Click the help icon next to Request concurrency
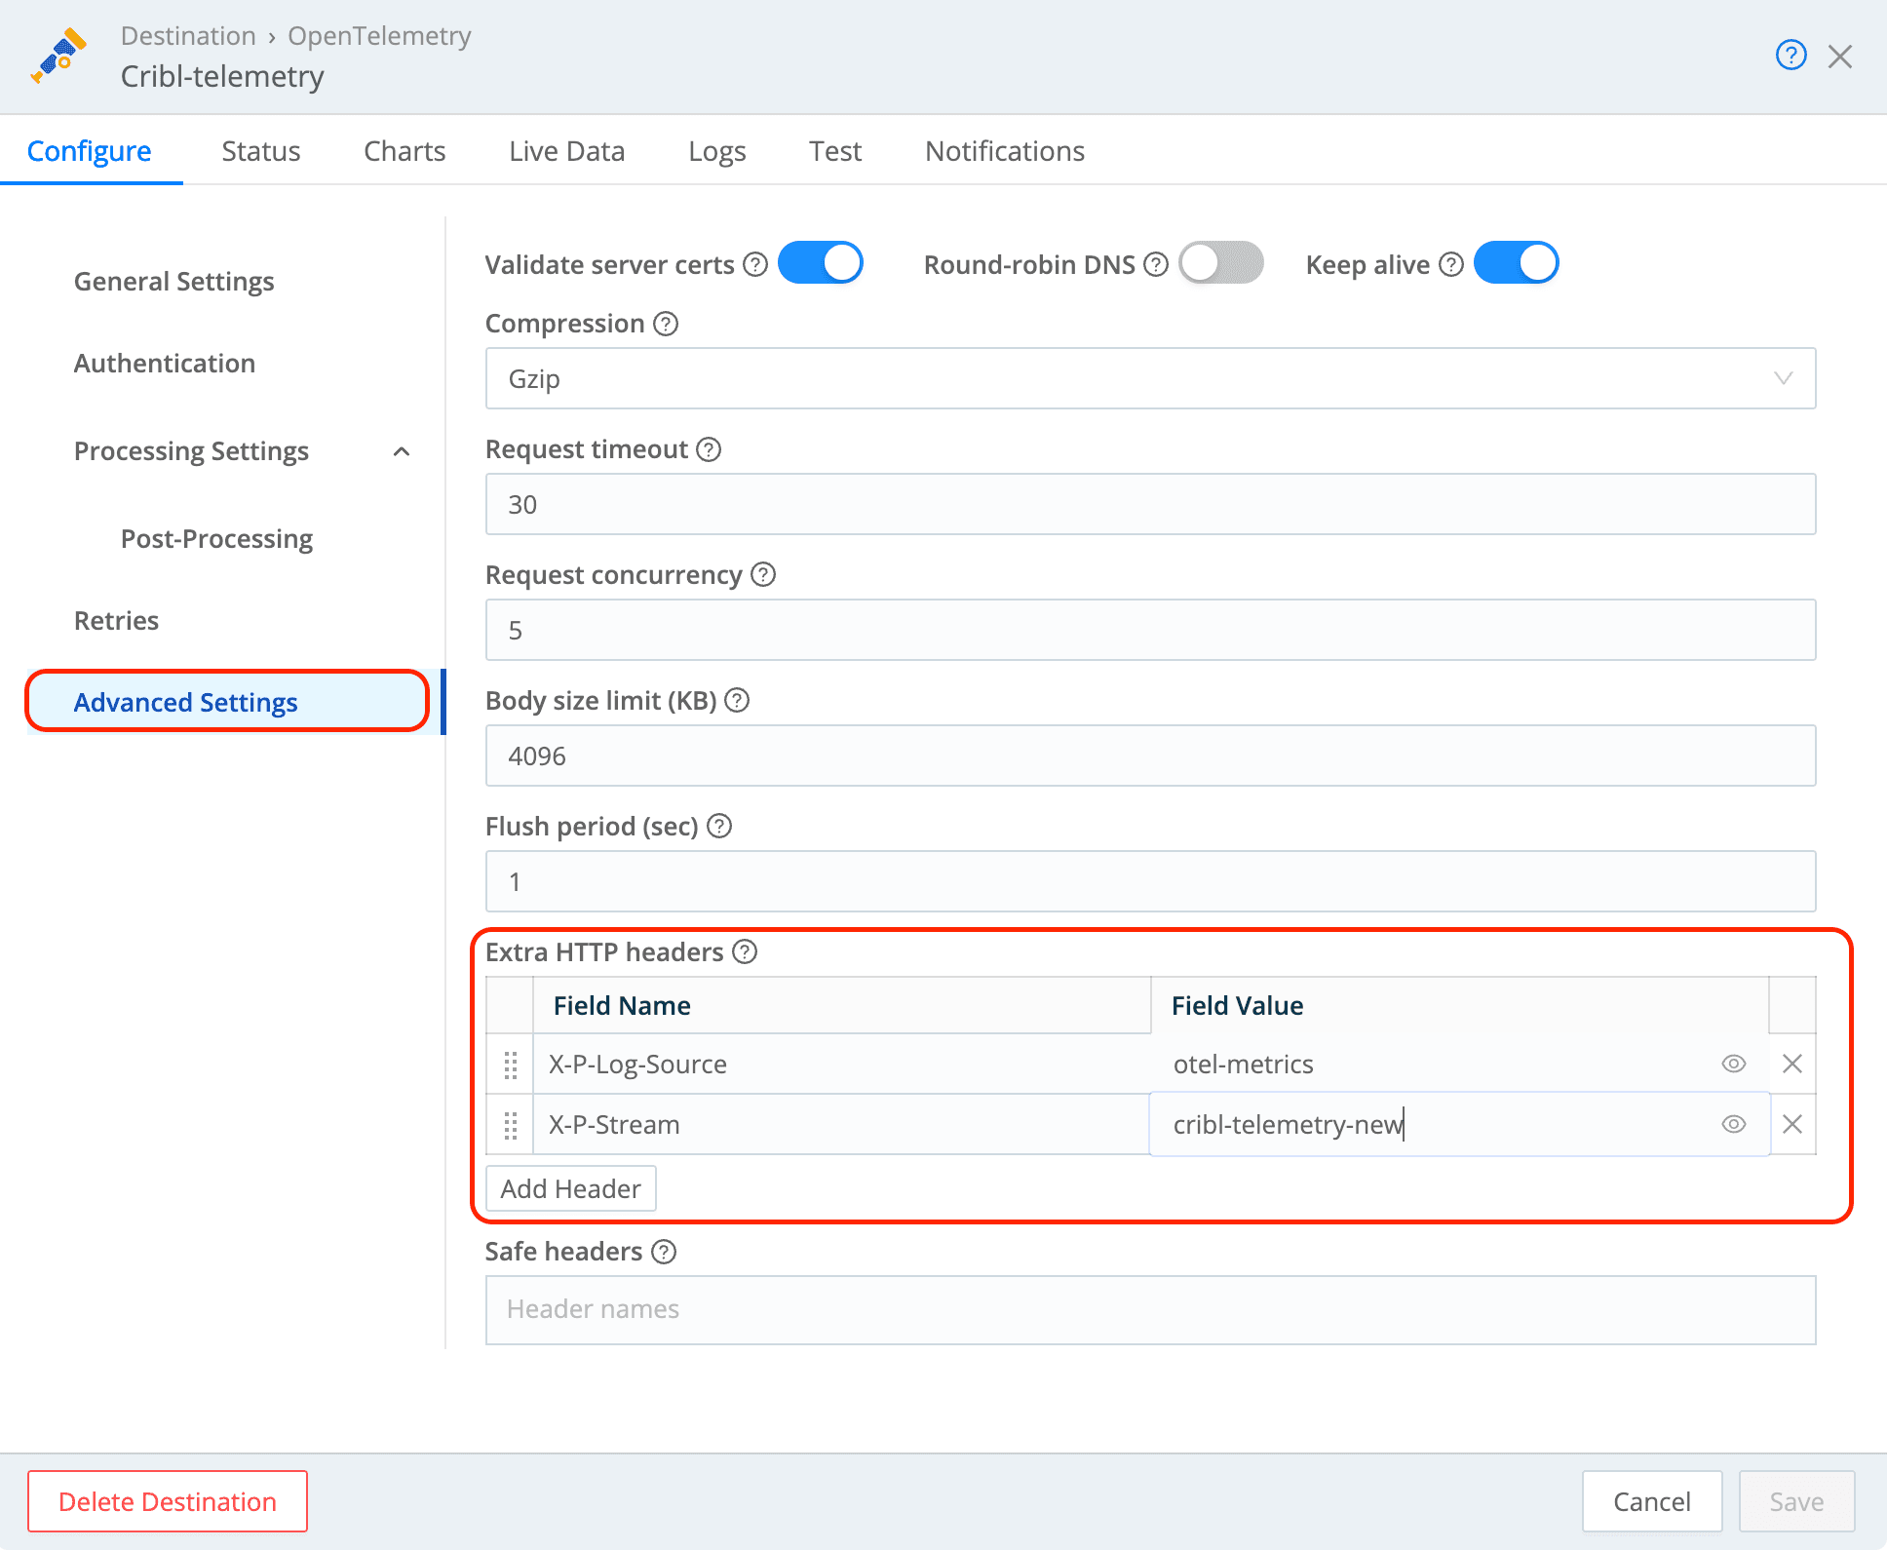Screen dimensions: 1887x1550 764,574
